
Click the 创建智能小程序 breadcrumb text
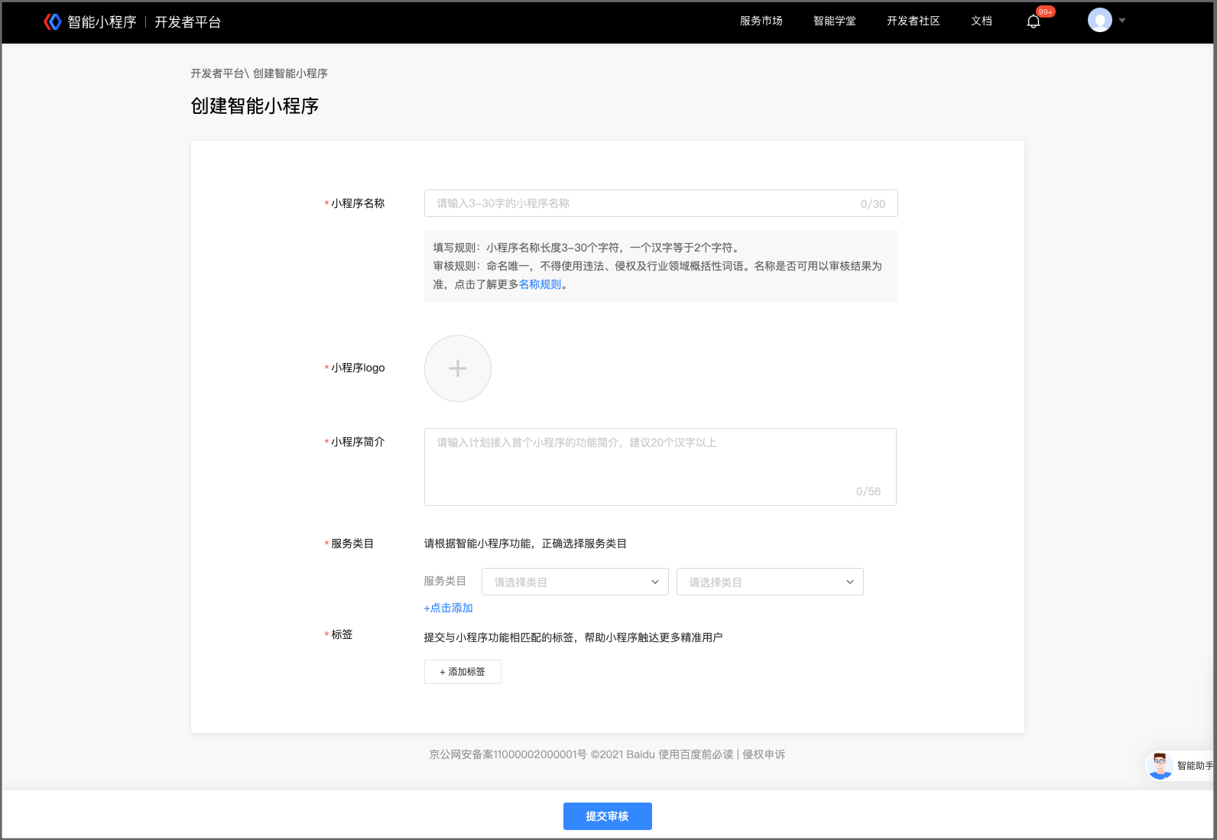[x=290, y=73]
